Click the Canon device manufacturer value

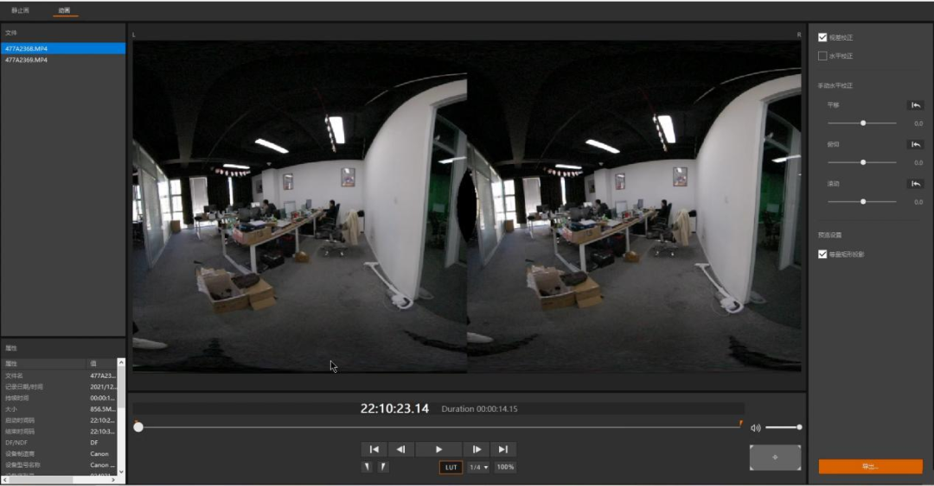point(99,454)
